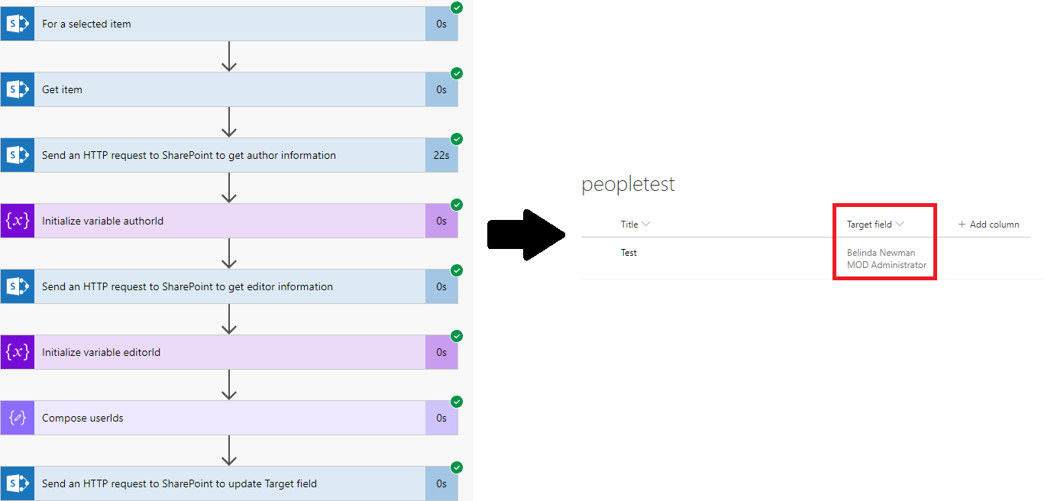Click the SharePoint icon on 'For a selected item'
The height and width of the screenshot is (501, 1054).
click(17, 23)
